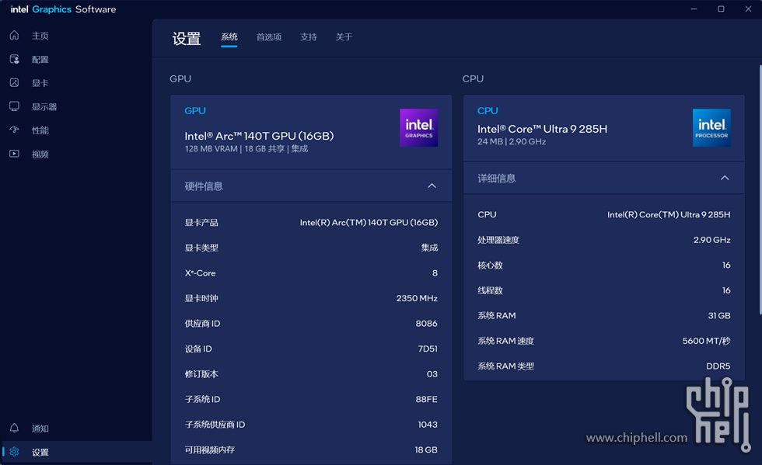Click the Xe-Core row label

[x=200, y=273]
